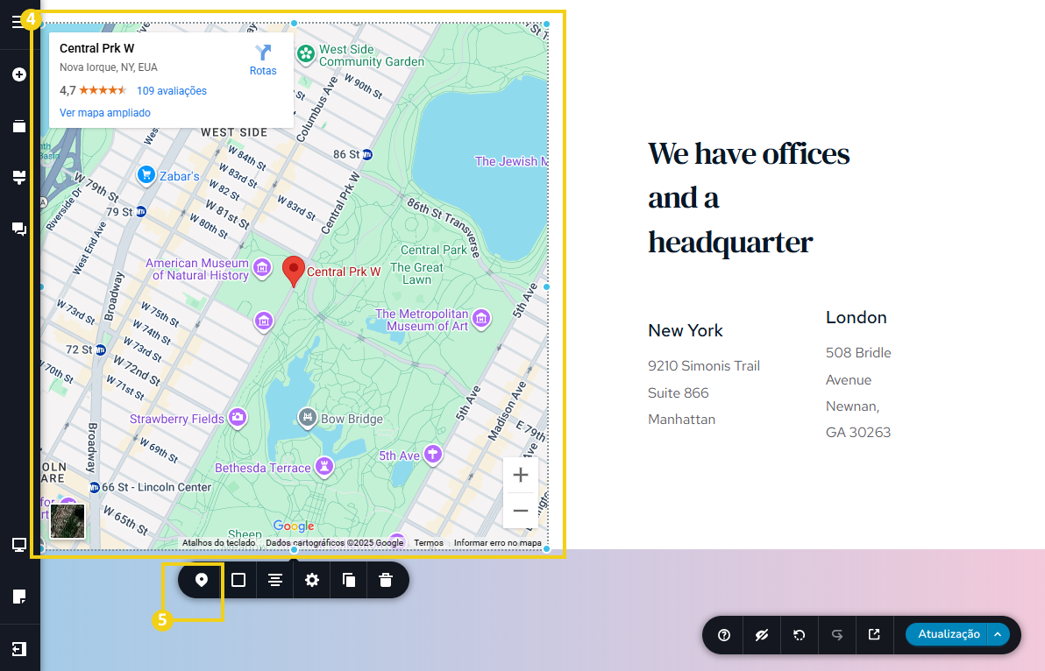
Task: Open the help question mark icon
Action: tap(724, 635)
